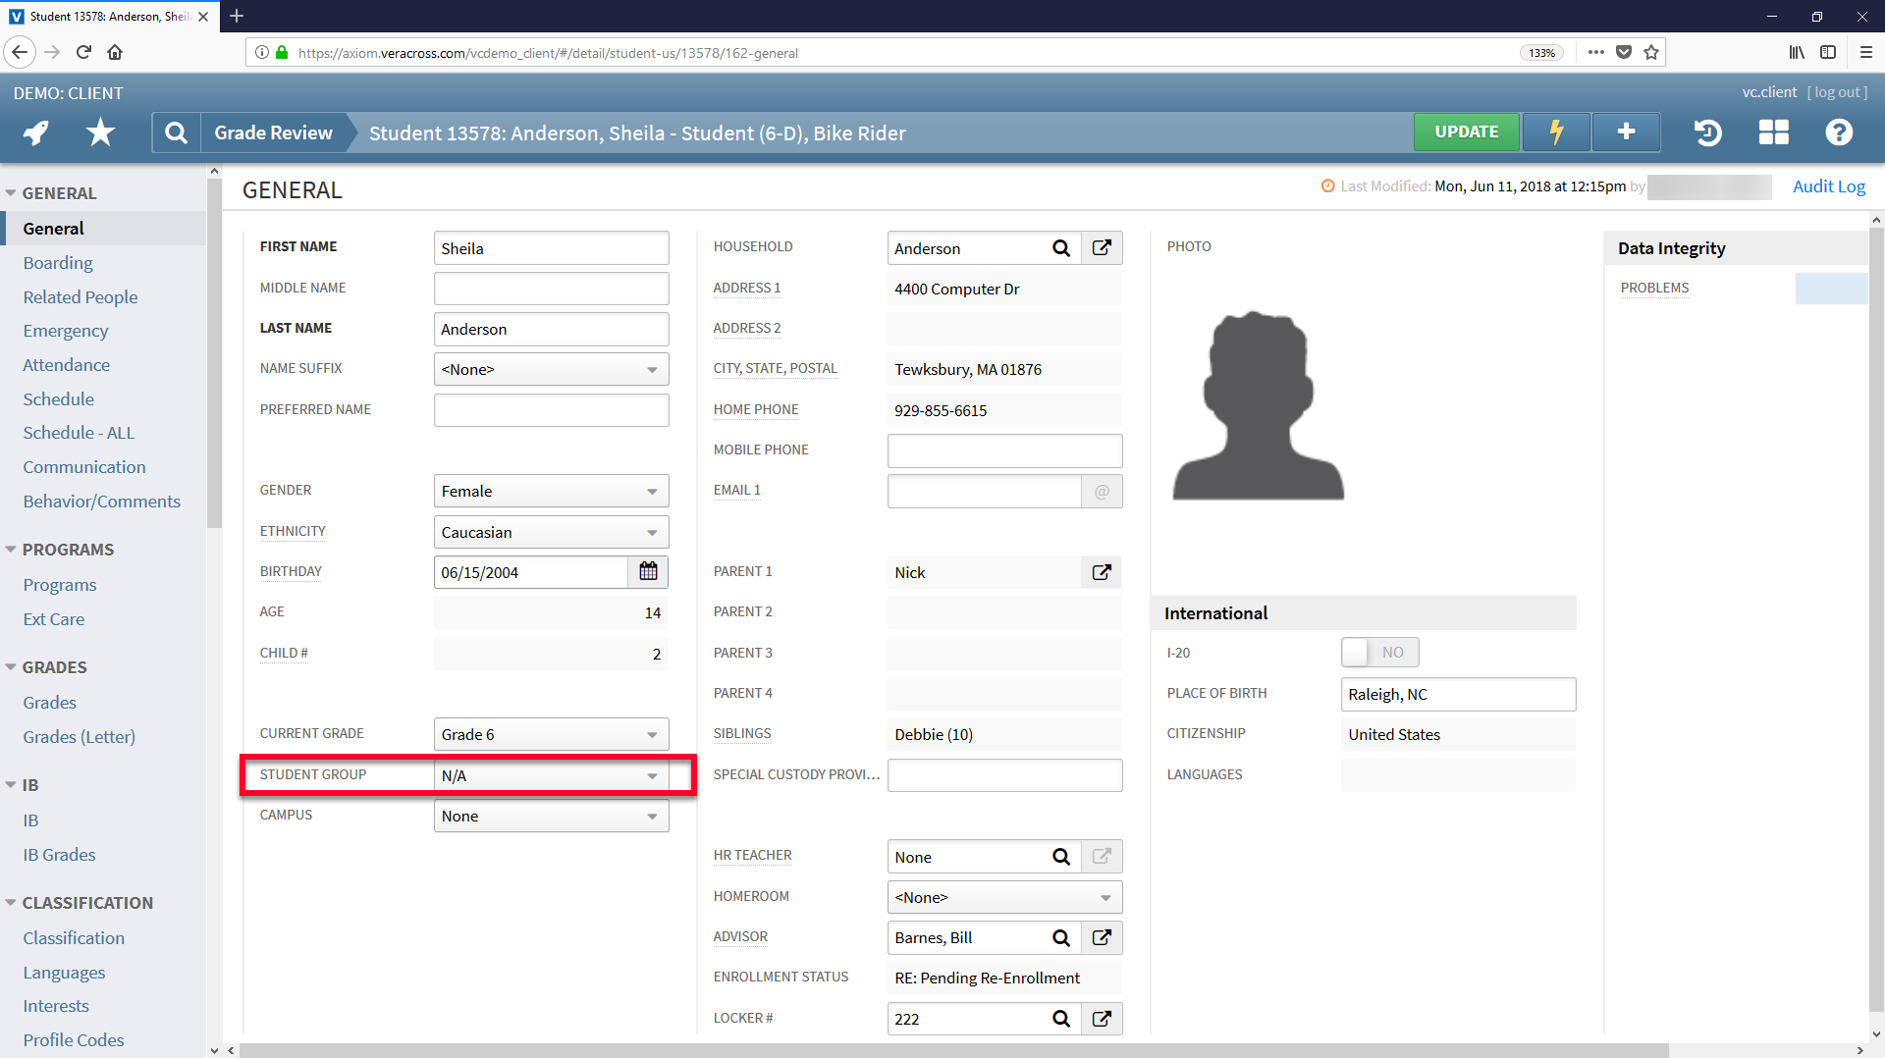This screenshot has height=1058, width=1885.
Task: Click the rocket launchpad icon
Action: [36, 132]
